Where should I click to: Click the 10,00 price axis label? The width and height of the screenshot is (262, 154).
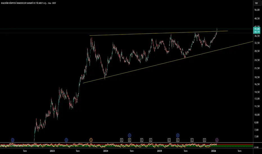pos(257,115)
